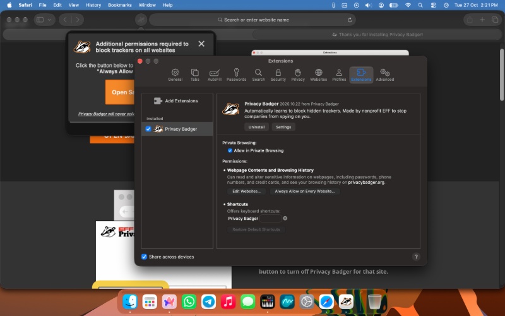Screen dimensions: 505x316
Task: Open Launchpad from the Dock
Action: pos(150,302)
